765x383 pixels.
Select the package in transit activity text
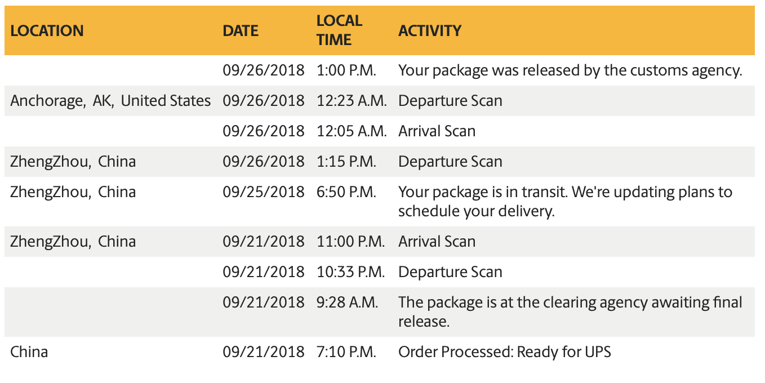point(565,201)
